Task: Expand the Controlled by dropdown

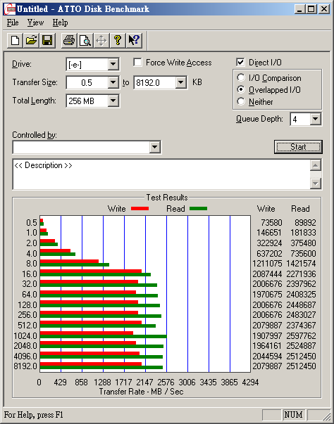Action: tap(155, 147)
